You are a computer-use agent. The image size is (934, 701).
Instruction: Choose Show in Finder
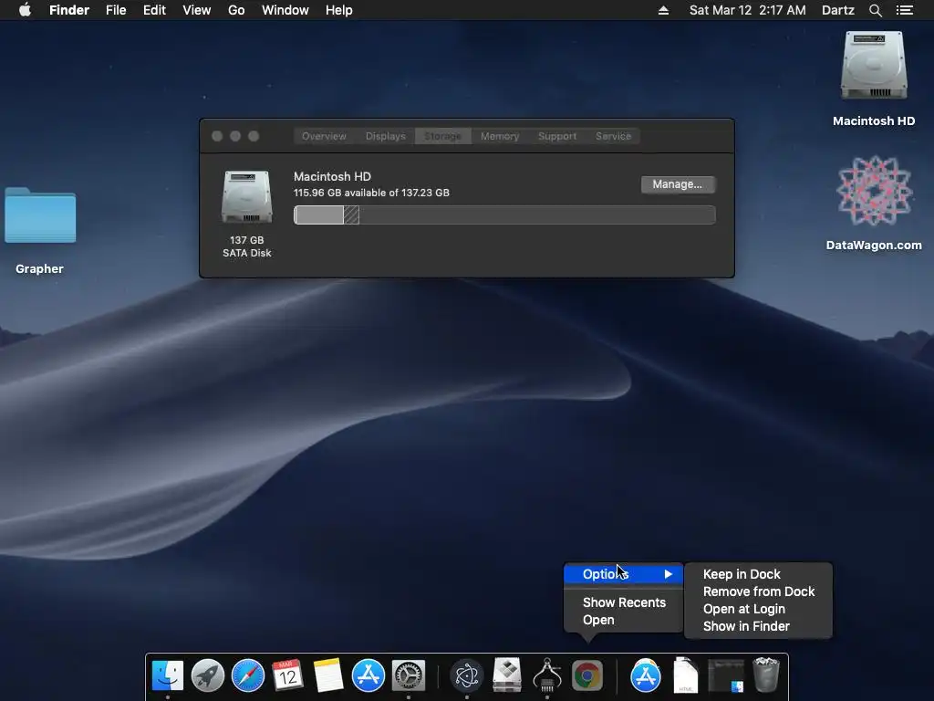coord(746,626)
